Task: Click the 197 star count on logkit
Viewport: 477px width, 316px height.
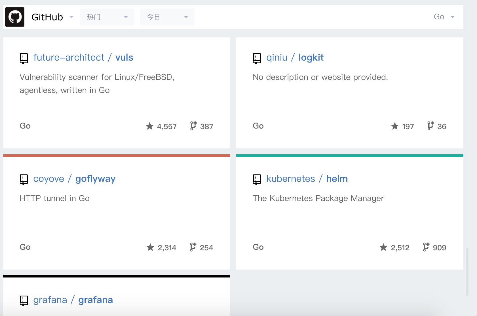Action: (408, 127)
